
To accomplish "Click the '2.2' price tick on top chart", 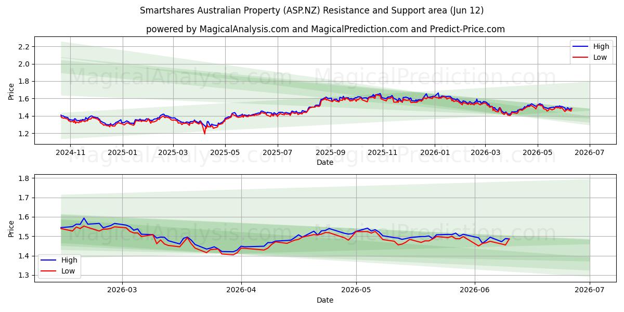I will pos(24,47).
